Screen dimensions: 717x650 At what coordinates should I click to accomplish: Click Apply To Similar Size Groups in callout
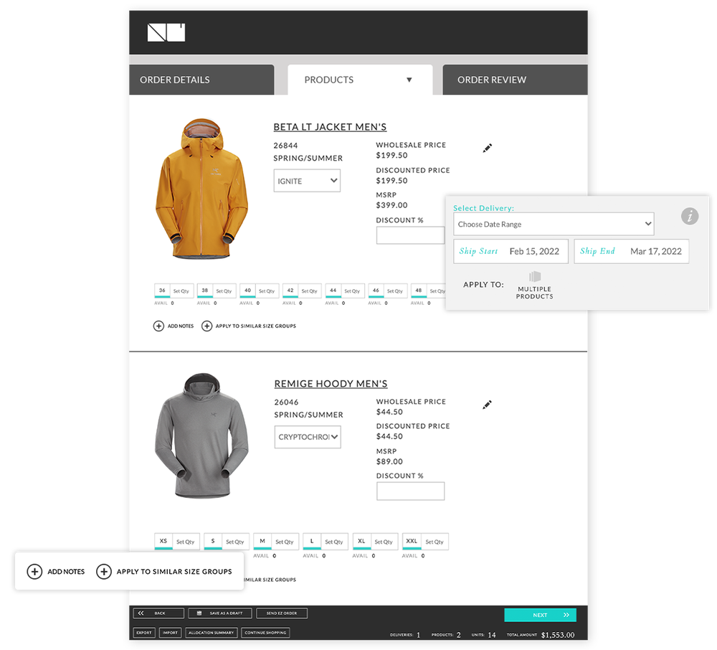[164, 571]
